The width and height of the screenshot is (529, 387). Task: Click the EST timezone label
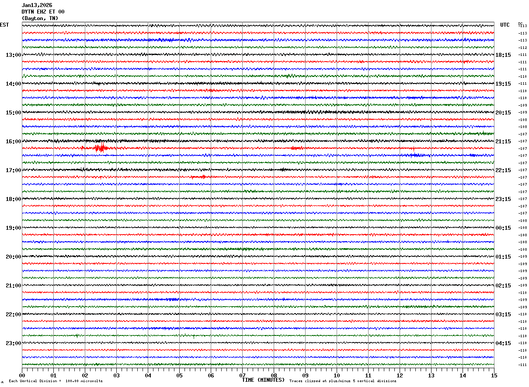click(x=4, y=25)
